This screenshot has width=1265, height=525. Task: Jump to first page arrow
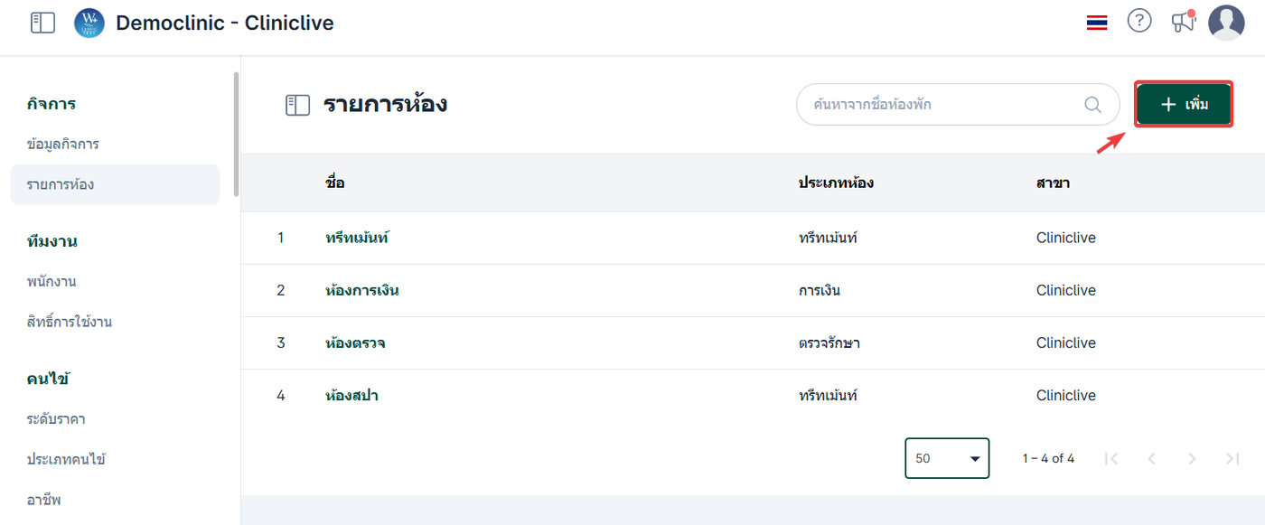(1111, 459)
